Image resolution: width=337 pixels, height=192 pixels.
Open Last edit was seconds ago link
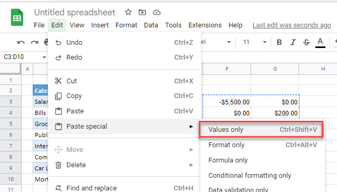[292, 25]
